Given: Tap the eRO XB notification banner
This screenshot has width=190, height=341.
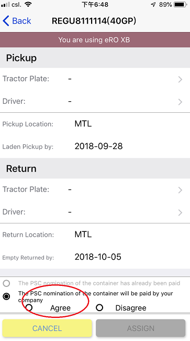Looking at the screenshot, I should pyautogui.click(x=95, y=40).
